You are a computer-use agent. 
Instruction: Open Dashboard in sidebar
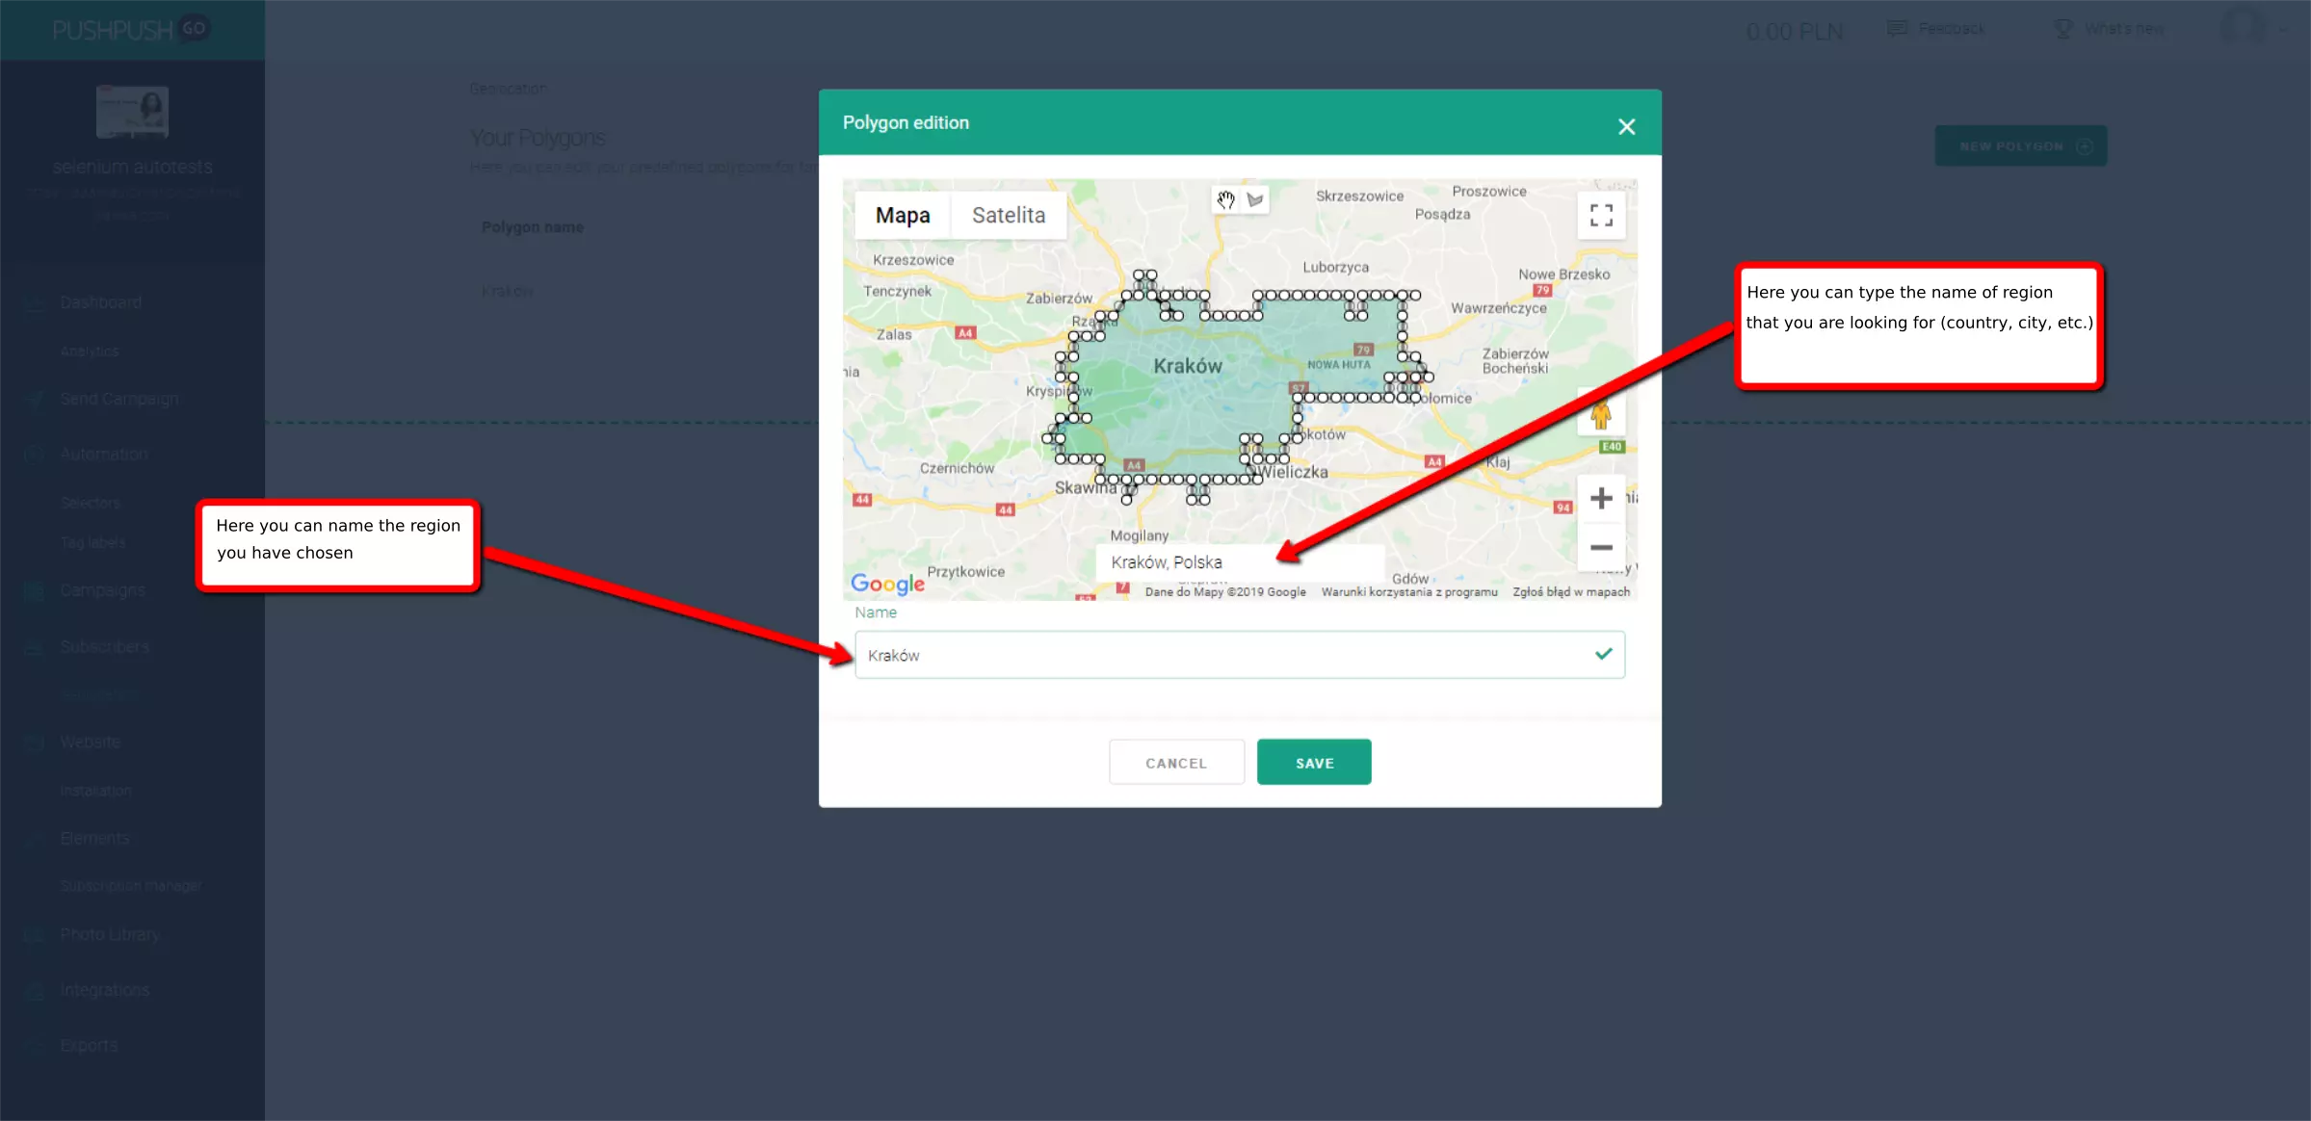(101, 302)
